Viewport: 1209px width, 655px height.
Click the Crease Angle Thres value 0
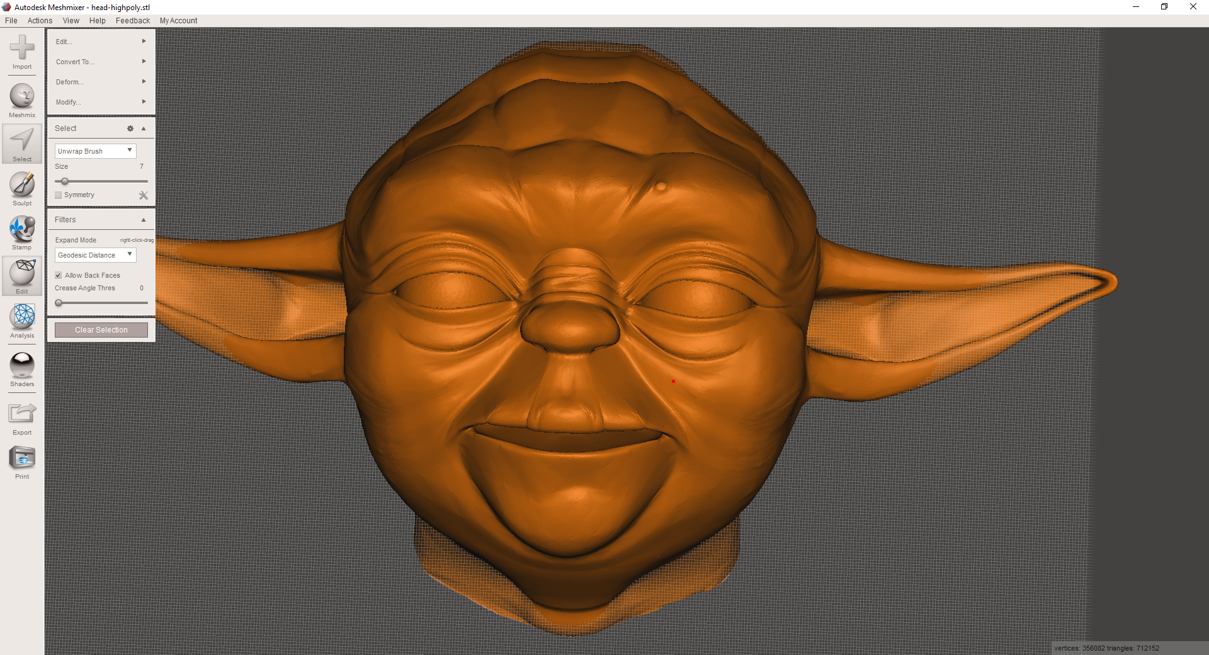click(142, 288)
